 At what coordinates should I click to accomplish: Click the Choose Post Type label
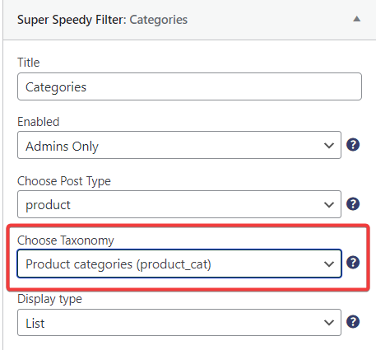[x=64, y=181]
